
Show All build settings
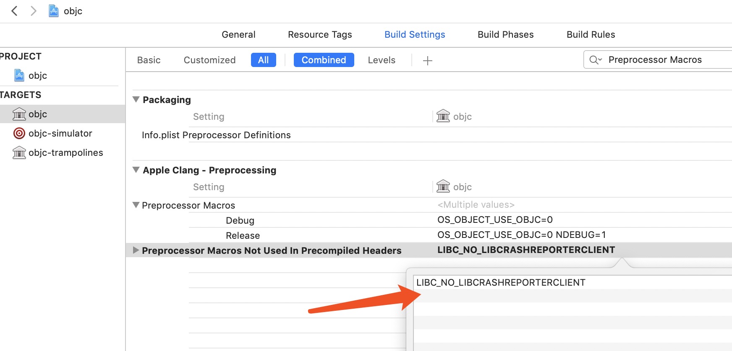(x=263, y=60)
